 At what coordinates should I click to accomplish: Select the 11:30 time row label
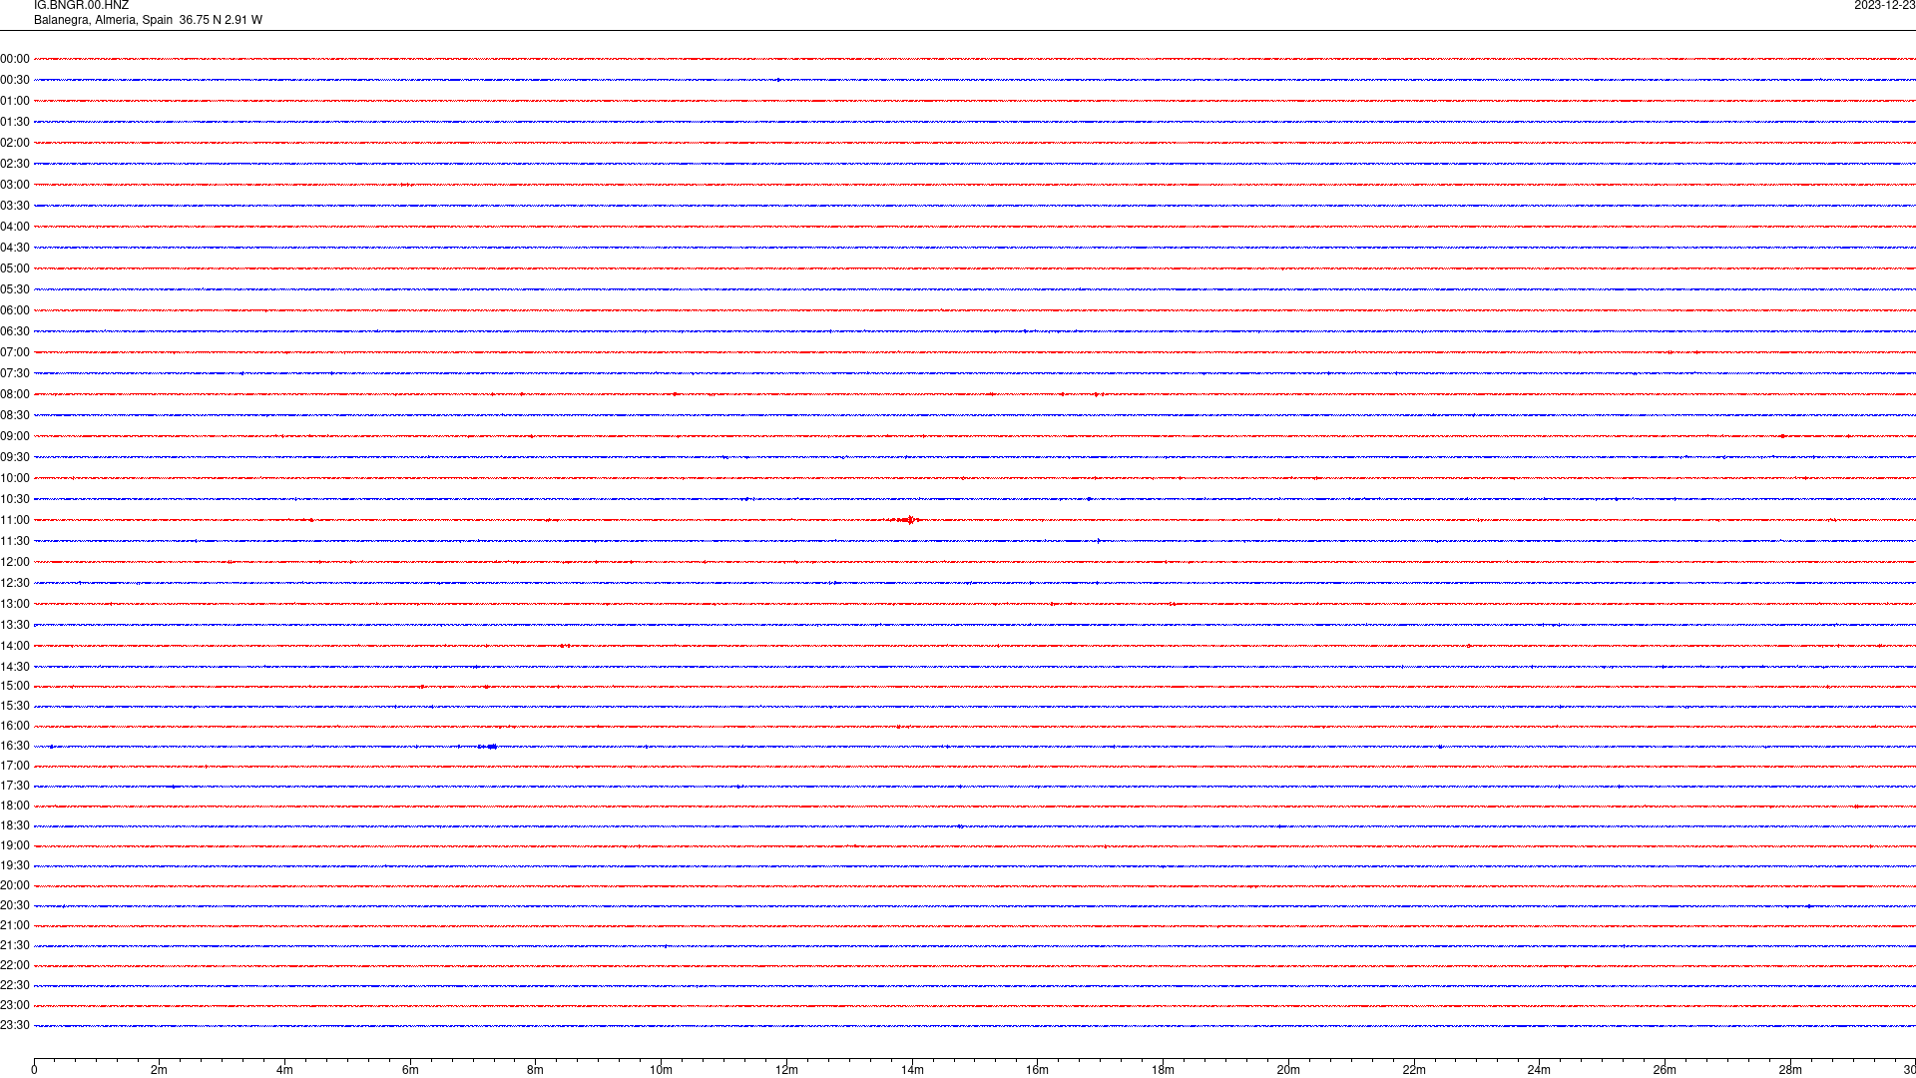[x=15, y=541]
